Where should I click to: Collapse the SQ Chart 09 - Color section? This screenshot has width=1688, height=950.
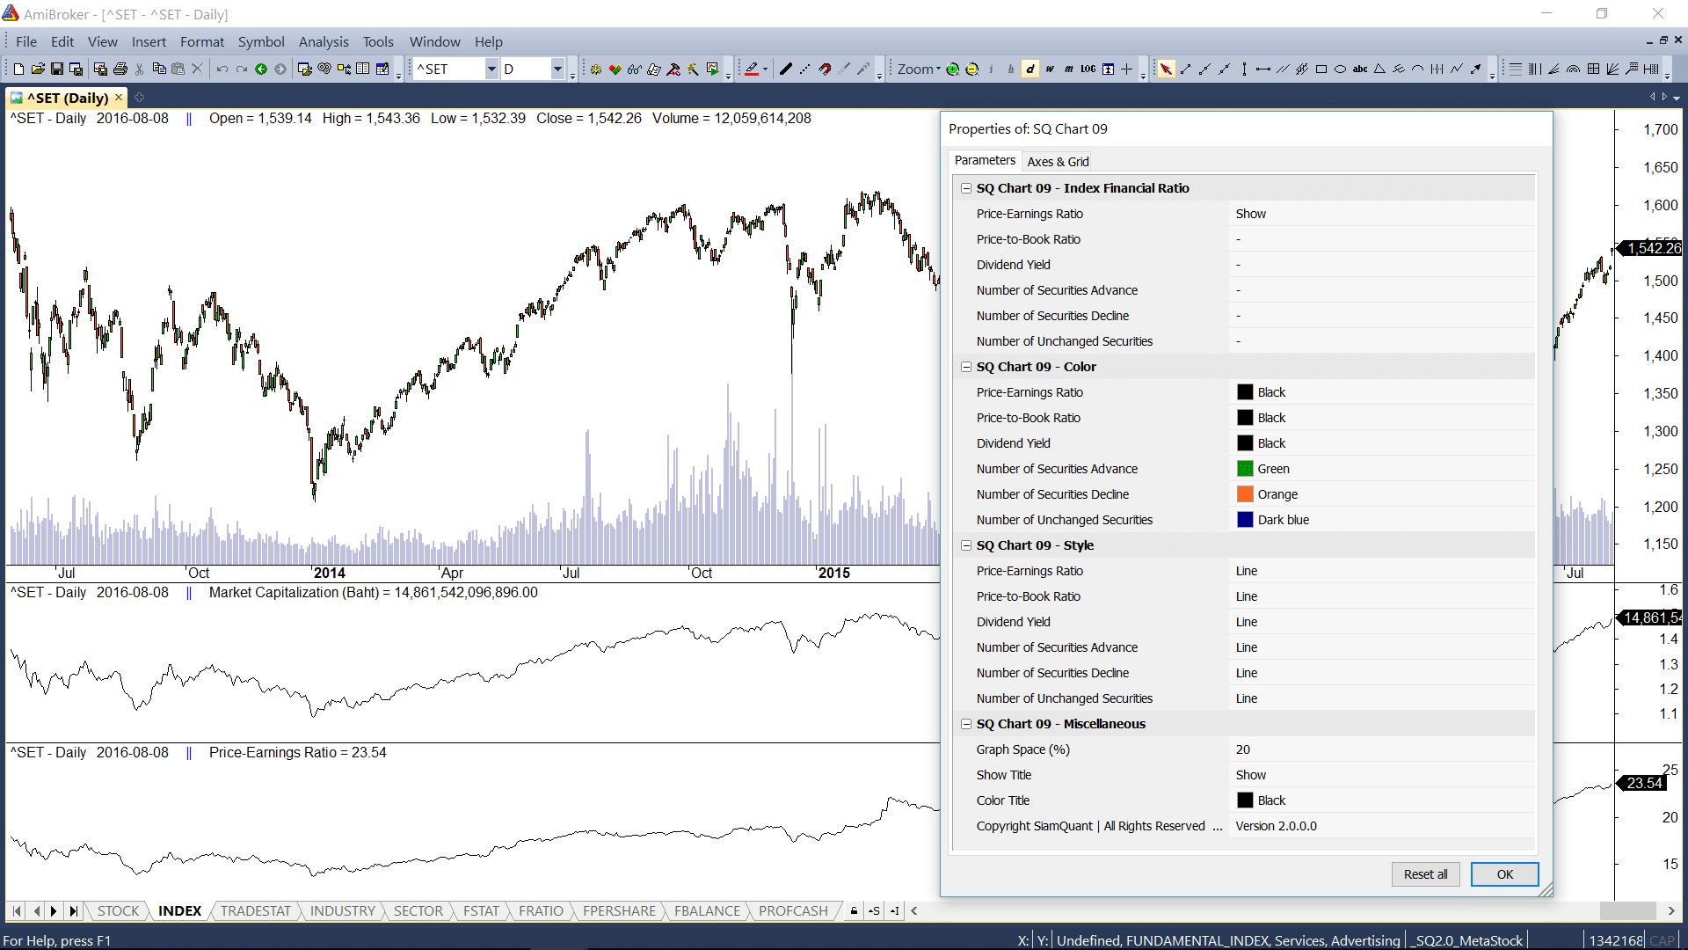coord(966,367)
